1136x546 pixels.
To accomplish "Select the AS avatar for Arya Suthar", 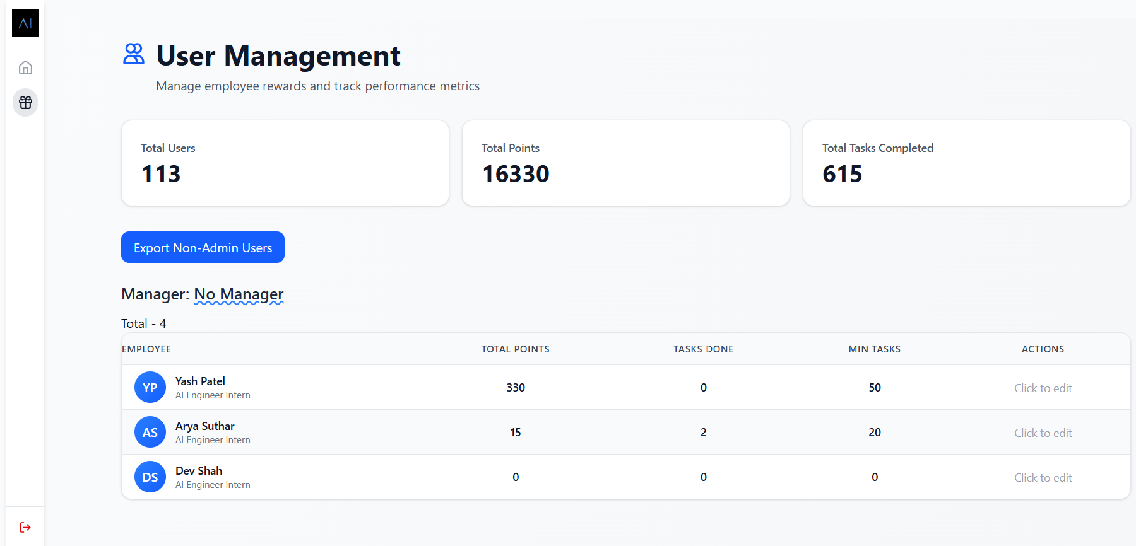I will coord(150,433).
